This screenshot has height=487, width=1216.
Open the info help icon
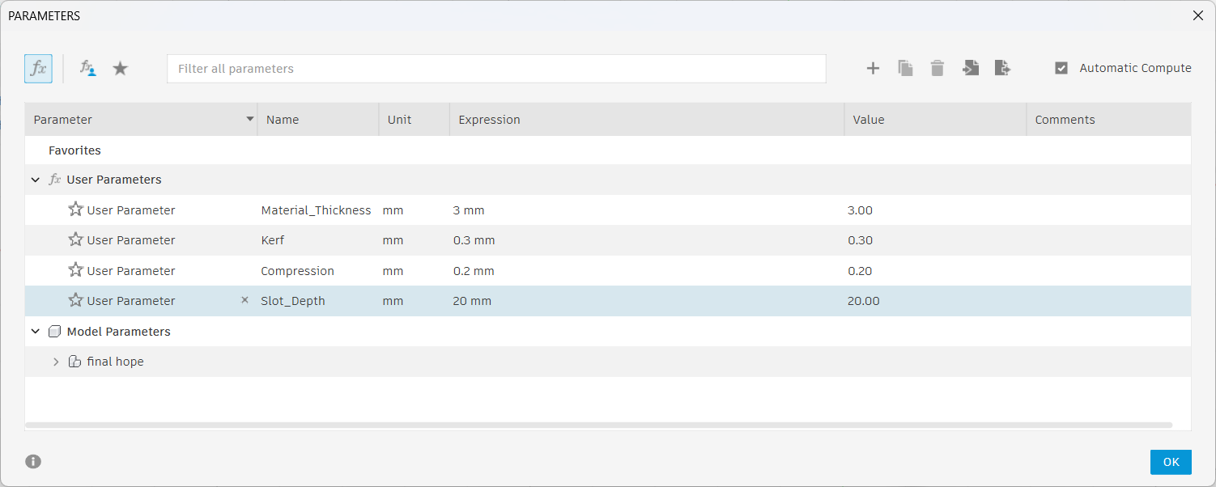33,462
